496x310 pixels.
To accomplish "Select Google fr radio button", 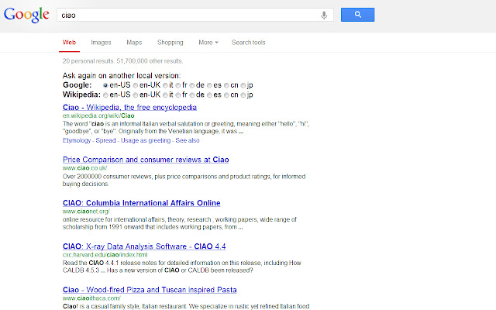I will [x=178, y=85].
